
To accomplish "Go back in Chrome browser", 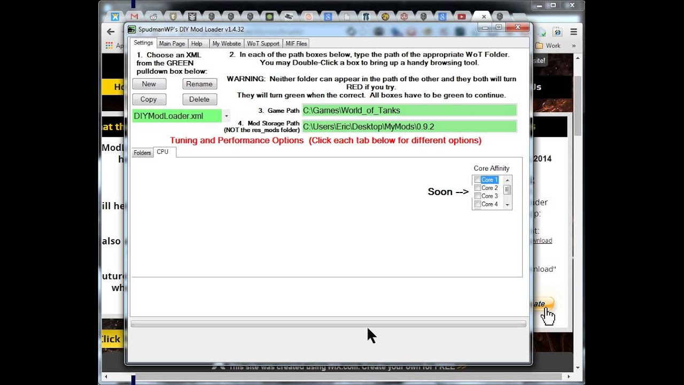I will [x=111, y=32].
